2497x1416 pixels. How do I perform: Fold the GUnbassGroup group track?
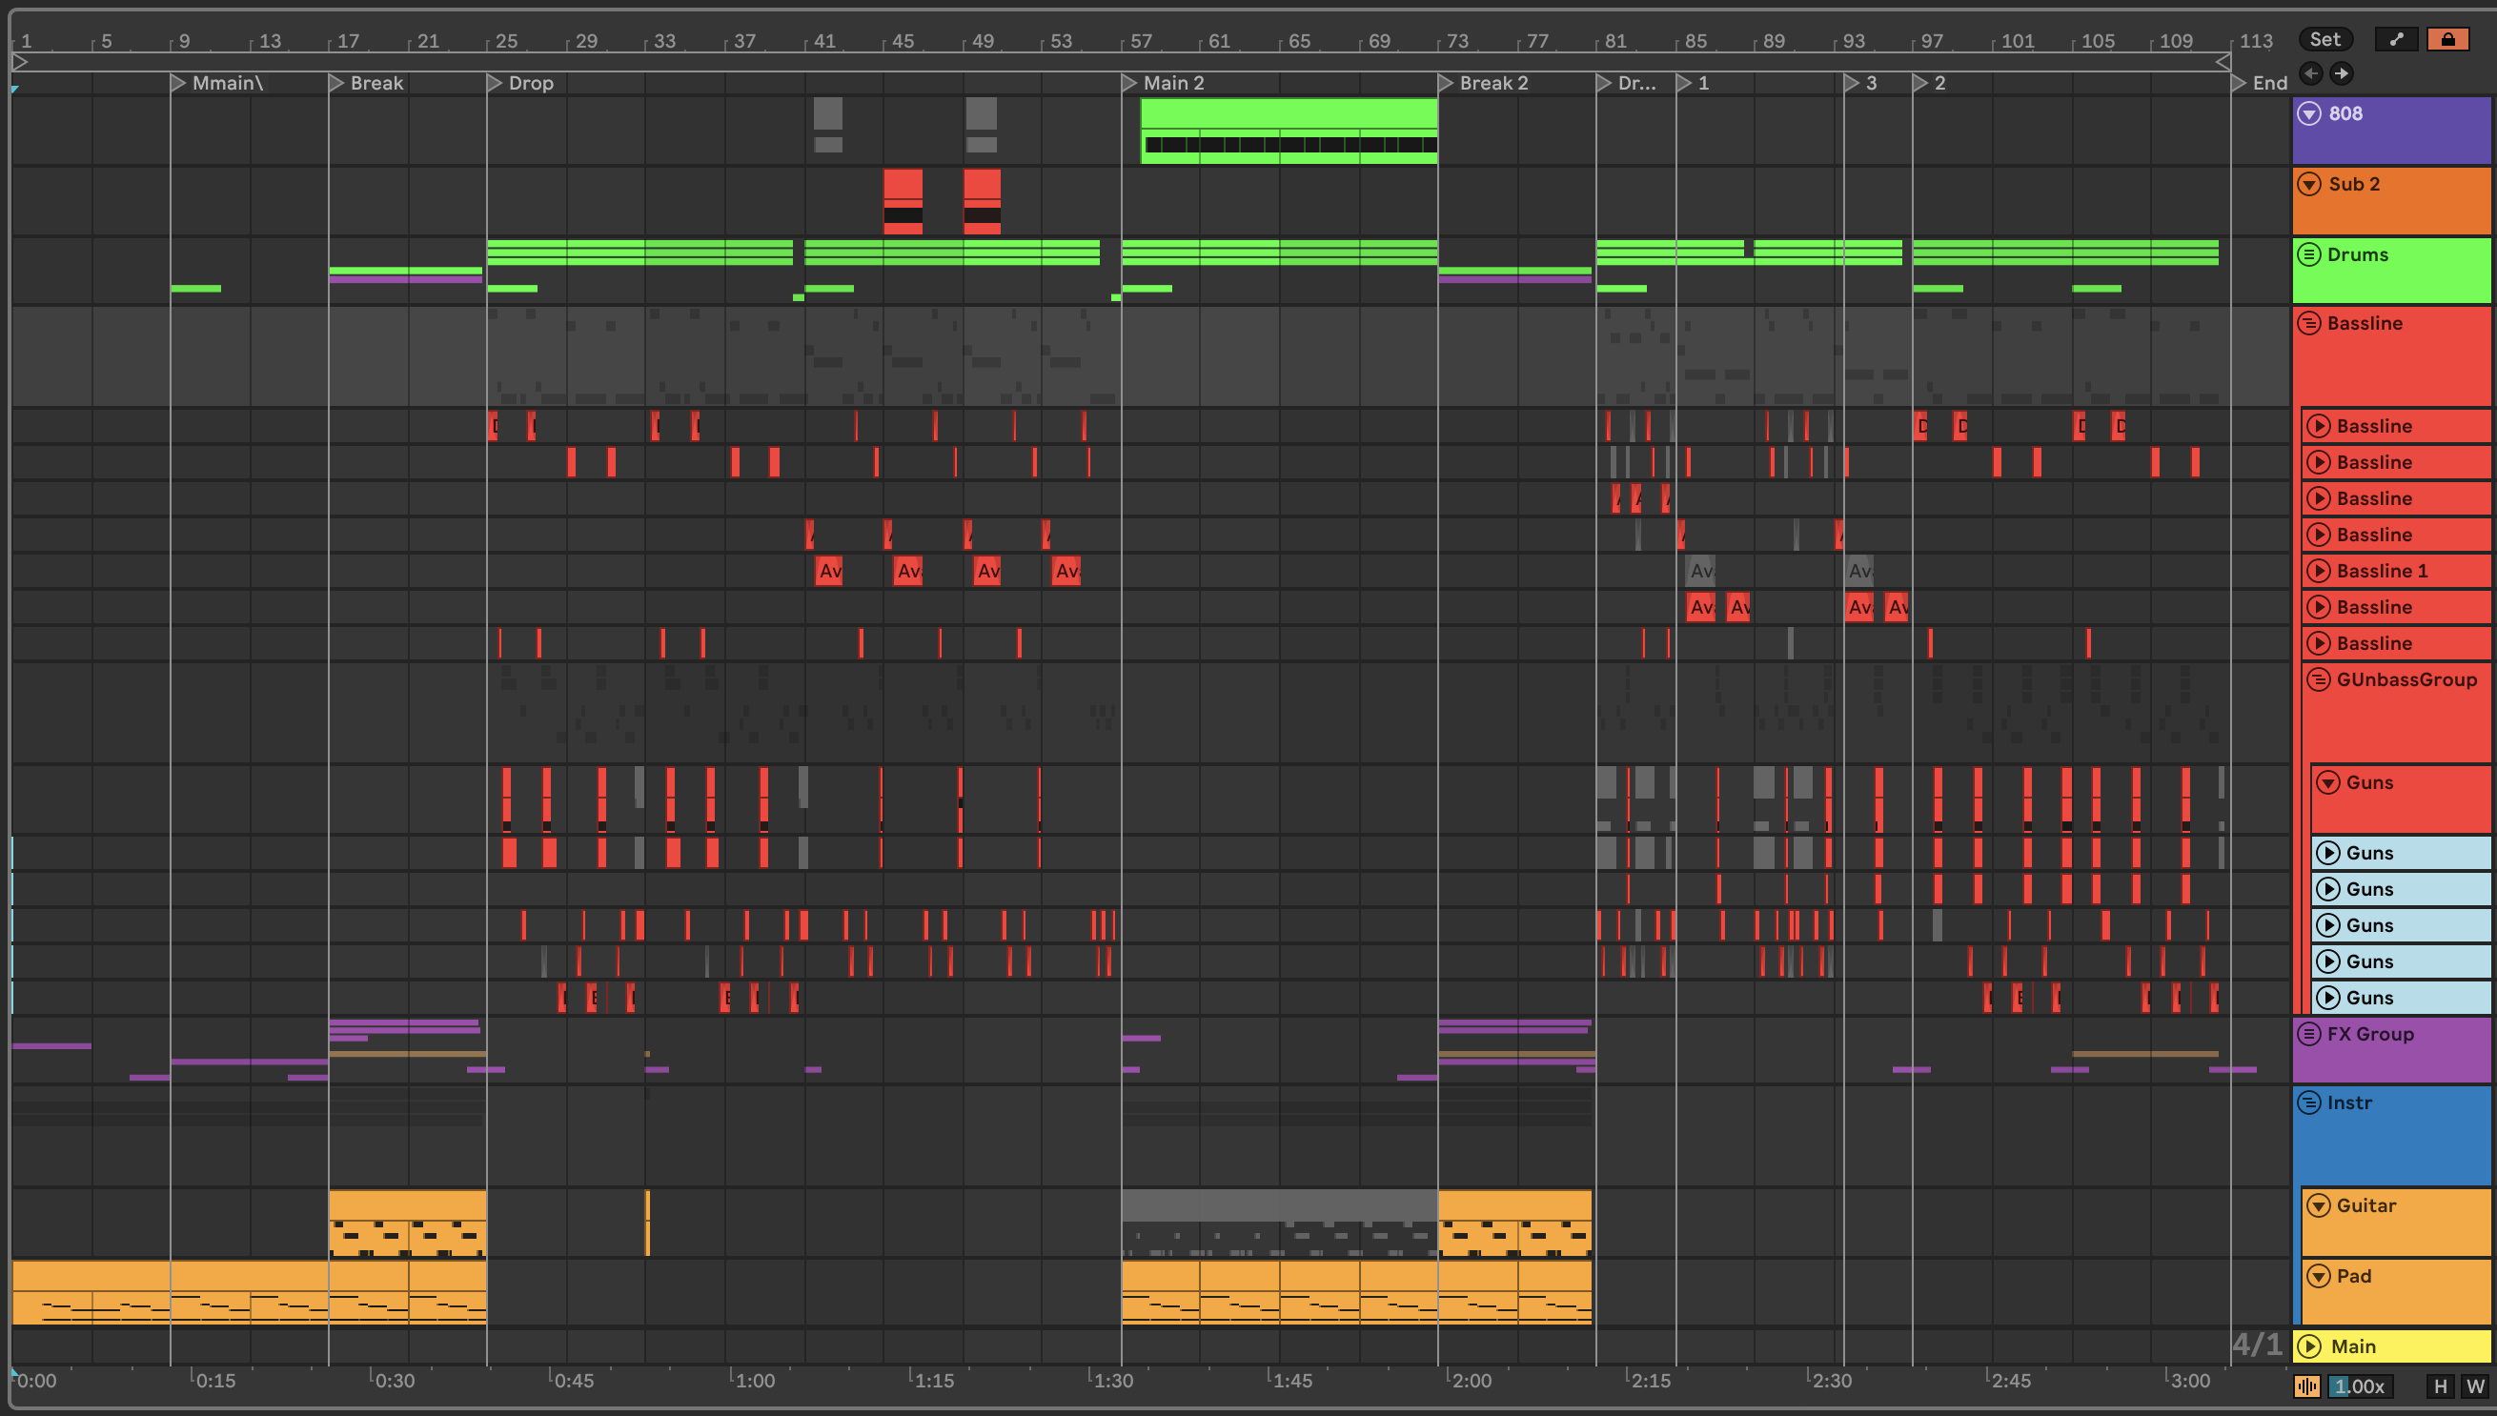tap(2318, 678)
